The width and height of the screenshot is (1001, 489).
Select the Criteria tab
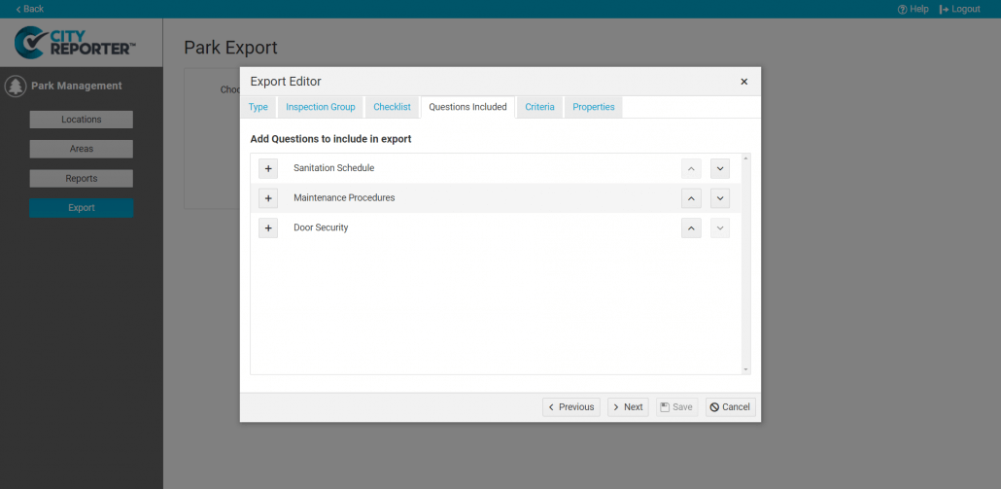(539, 107)
